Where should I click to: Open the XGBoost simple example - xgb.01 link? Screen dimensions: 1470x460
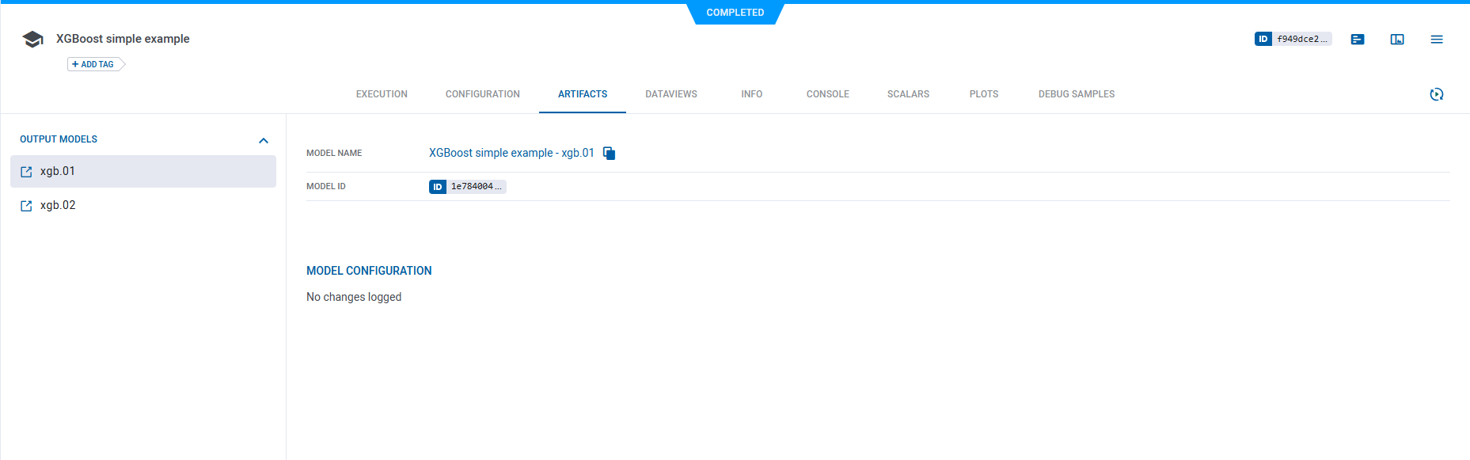point(511,153)
